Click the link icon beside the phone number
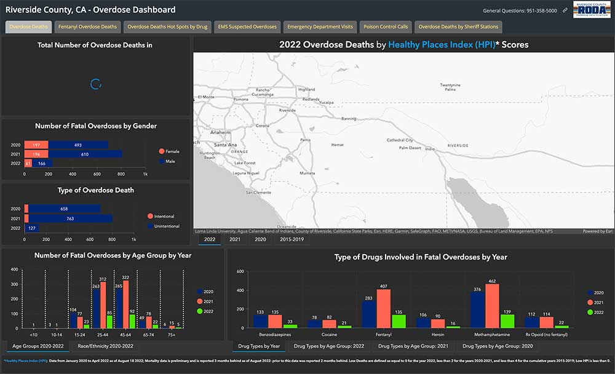 click(x=565, y=10)
